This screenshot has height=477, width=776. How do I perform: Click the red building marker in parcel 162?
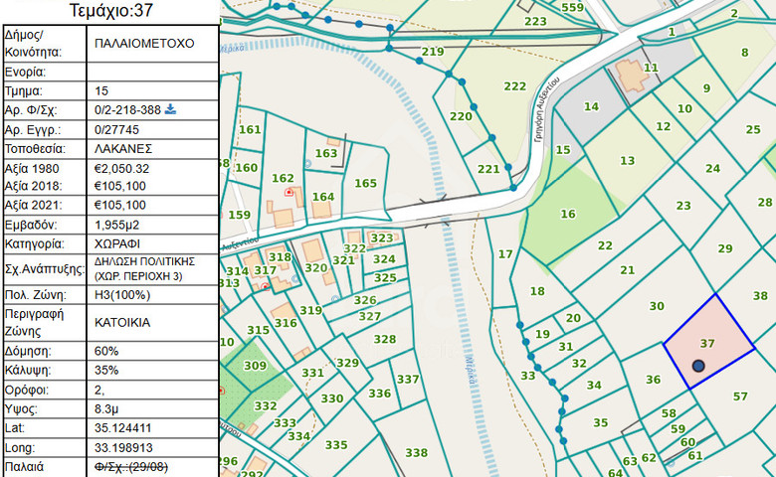point(290,192)
